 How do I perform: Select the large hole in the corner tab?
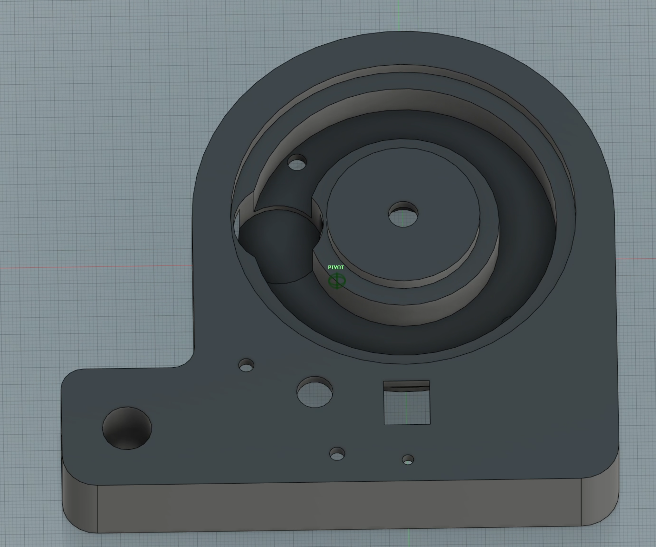tap(127, 428)
